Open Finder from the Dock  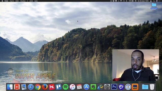point(10,87)
